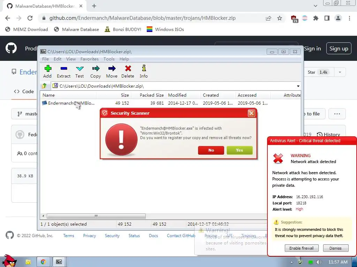Image resolution: width=357 pixels, height=267 pixels.
Task: Click the Terms footer link
Action: (69, 236)
